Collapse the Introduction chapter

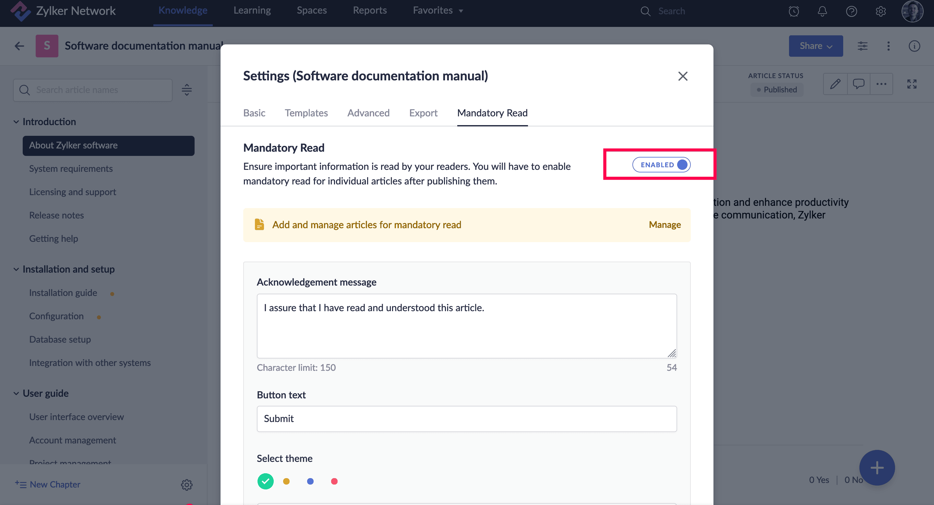pos(16,122)
